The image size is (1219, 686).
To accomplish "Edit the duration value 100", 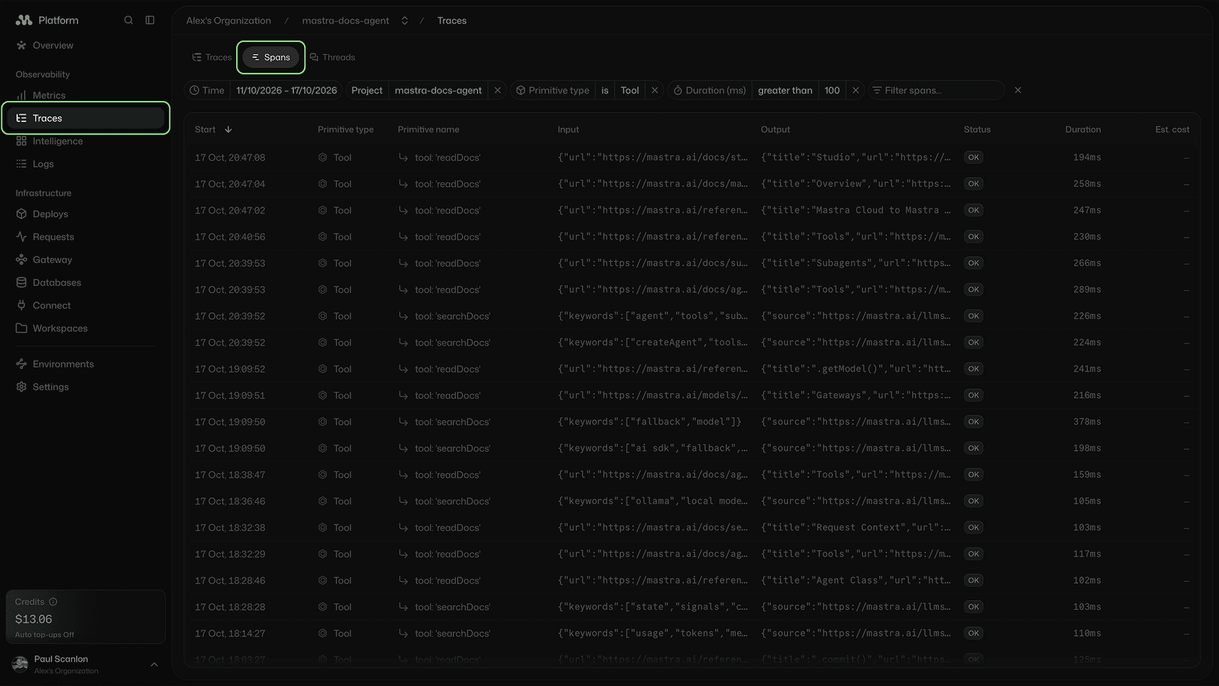I will 832,90.
